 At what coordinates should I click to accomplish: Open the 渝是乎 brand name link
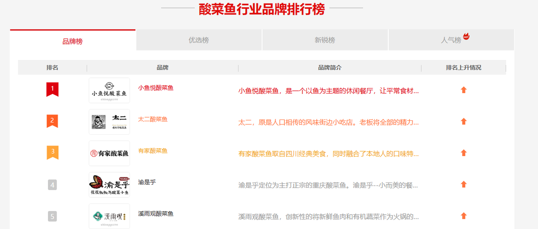[147, 182]
